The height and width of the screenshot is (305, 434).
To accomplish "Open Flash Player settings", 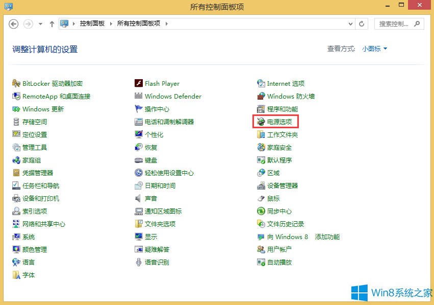I will (x=160, y=83).
